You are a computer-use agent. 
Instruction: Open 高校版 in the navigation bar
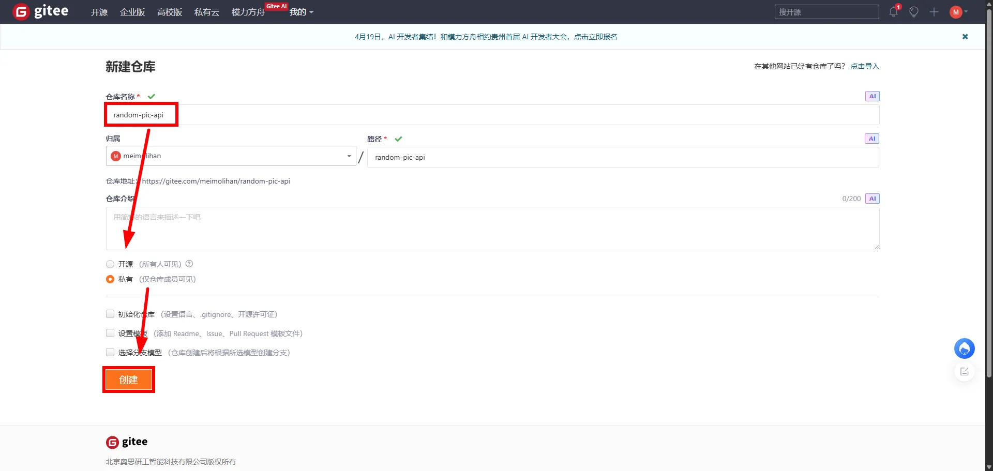170,12
